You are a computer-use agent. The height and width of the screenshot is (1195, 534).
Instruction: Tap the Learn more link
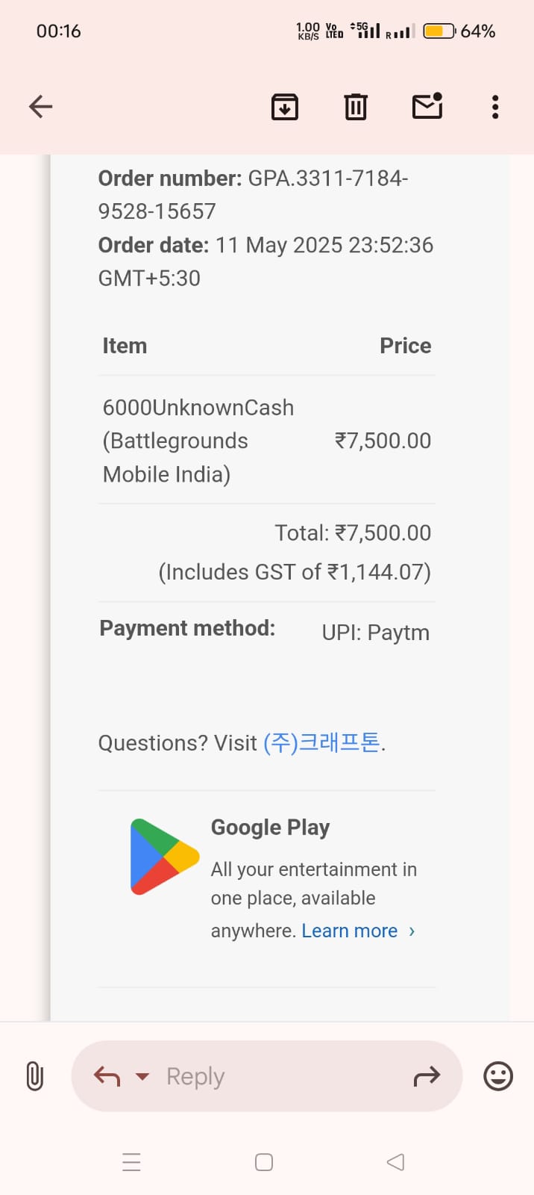(350, 931)
